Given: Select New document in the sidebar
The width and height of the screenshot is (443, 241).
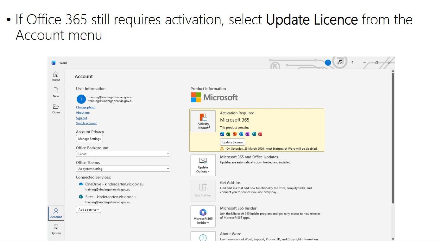Looking at the screenshot, I should (x=56, y=93).
